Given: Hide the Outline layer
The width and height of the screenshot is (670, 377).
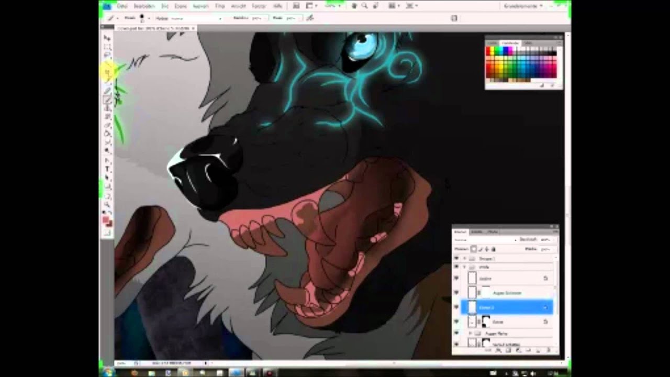Looking at the screenshot, I should 456,279.
